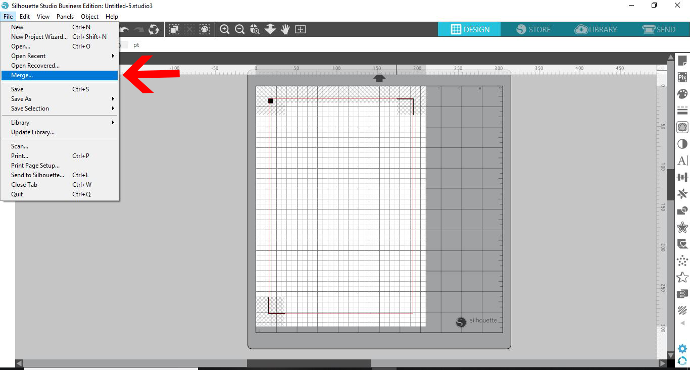Click the Zoom In magnifier icon
The width and height of the screenshot is (690, 370).
[x=225, y=29]
